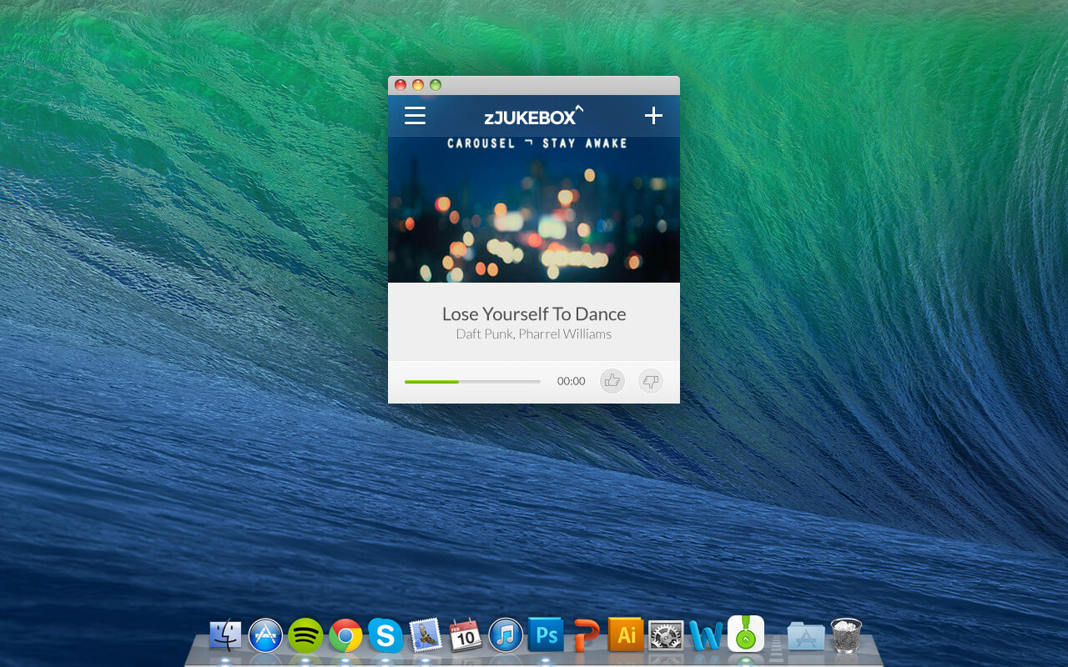Click the 00:00 elapsed time display

[571, 381]
